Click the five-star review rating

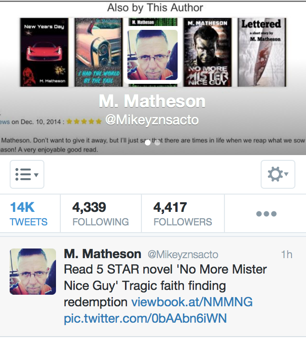click(x=84, y=121)
